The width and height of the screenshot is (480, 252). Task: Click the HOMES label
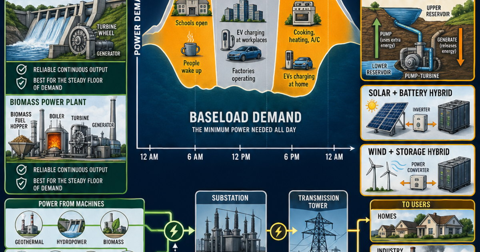coord(387,216)
